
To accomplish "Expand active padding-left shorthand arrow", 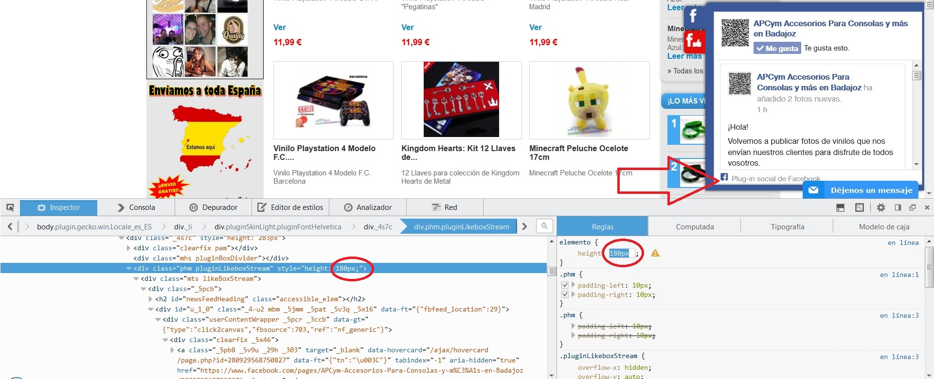I will click(574, 285).
